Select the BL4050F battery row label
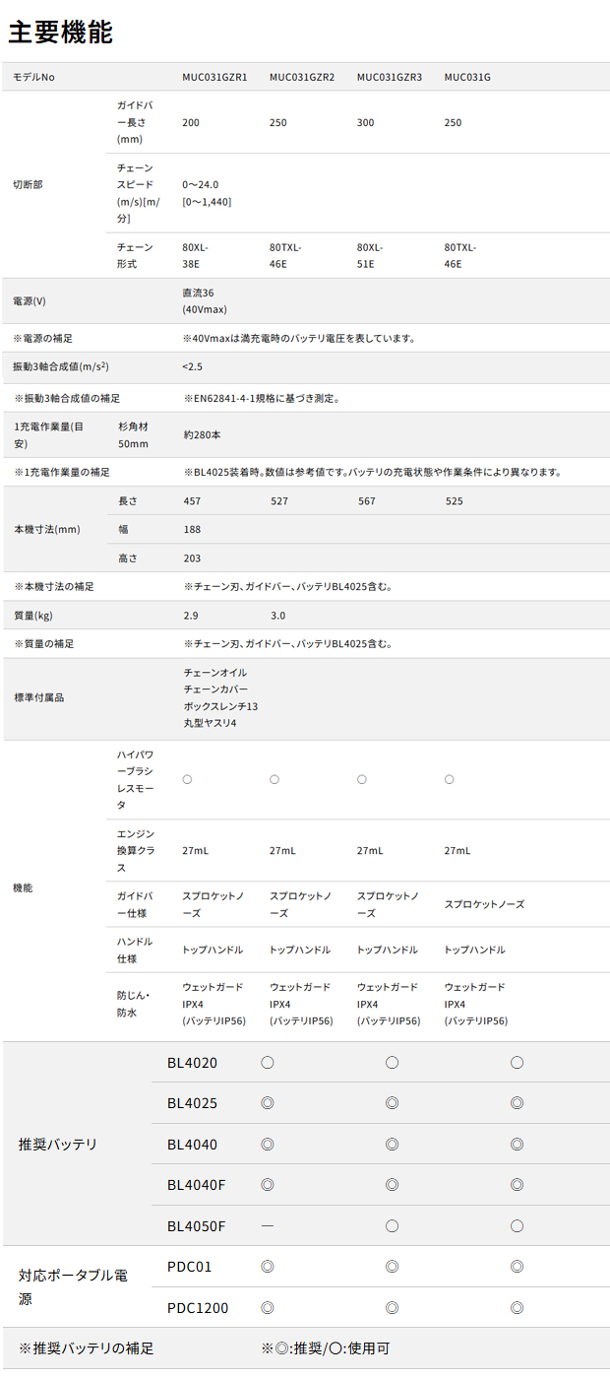 click(x=197, y=1225)
